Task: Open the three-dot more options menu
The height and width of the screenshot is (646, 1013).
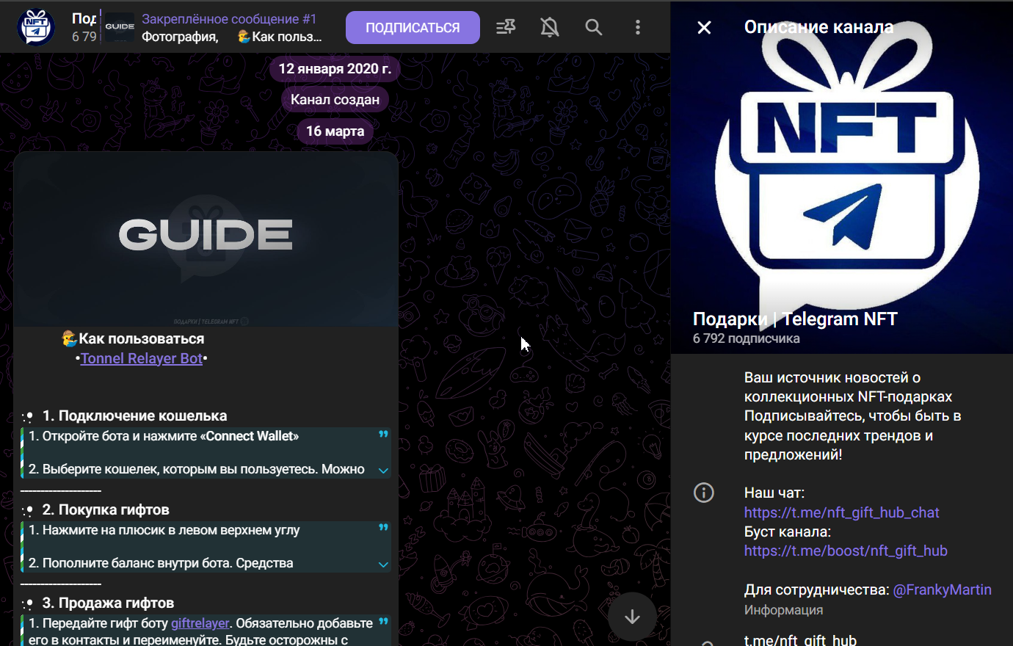Action: click(638, 27)
